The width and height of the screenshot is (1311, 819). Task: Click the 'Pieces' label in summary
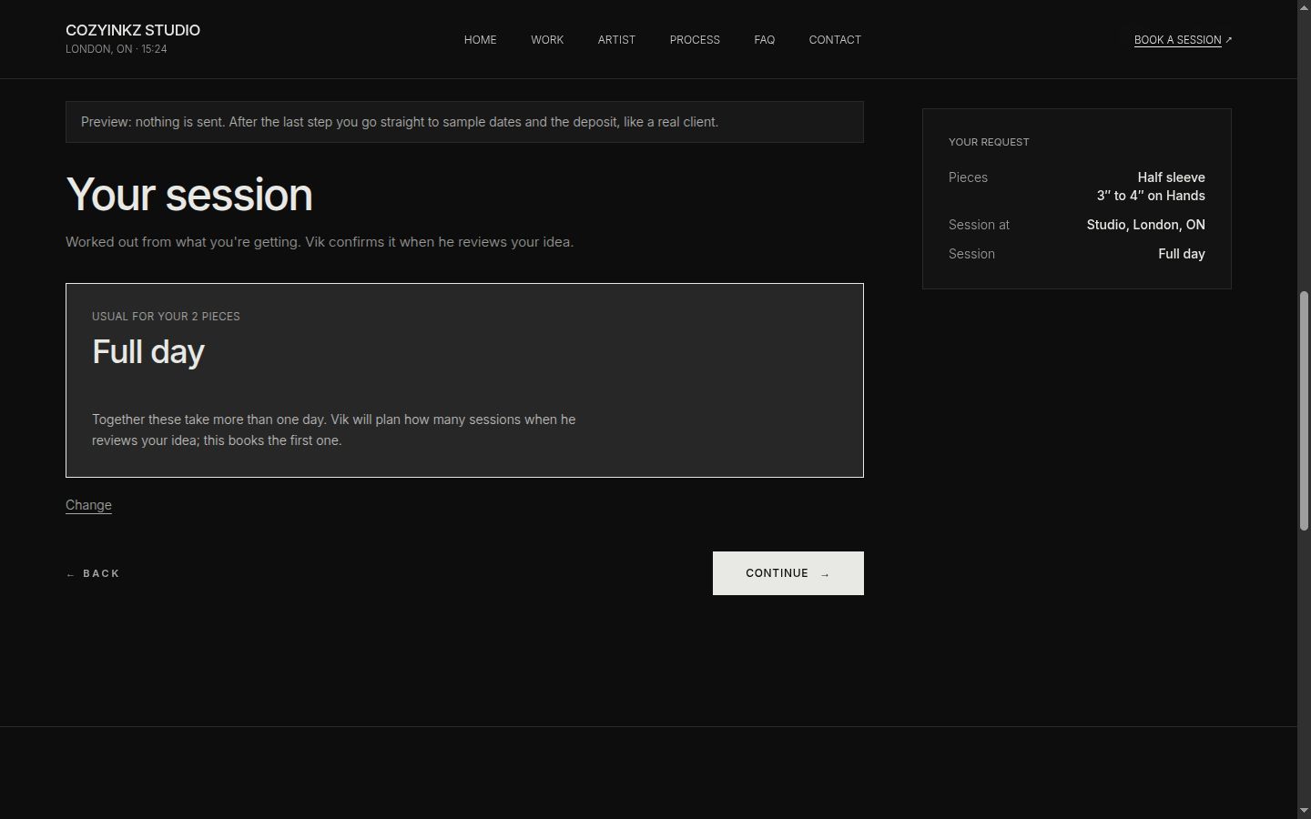pos(968,177)
